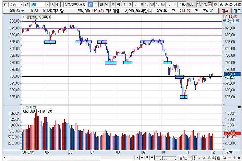Click the 매도 sell button
The width and height of the screenshot is (242, 161).
pyautogui.click(x=237, y=11)
